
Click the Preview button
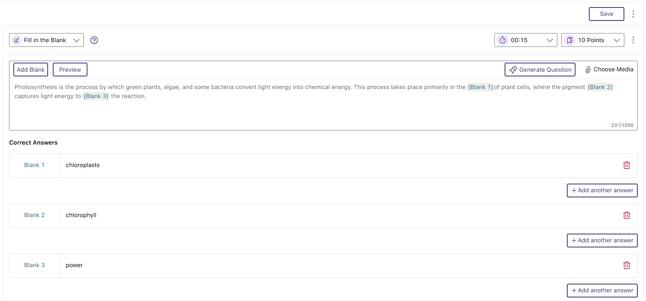click(x=70, y=70)
